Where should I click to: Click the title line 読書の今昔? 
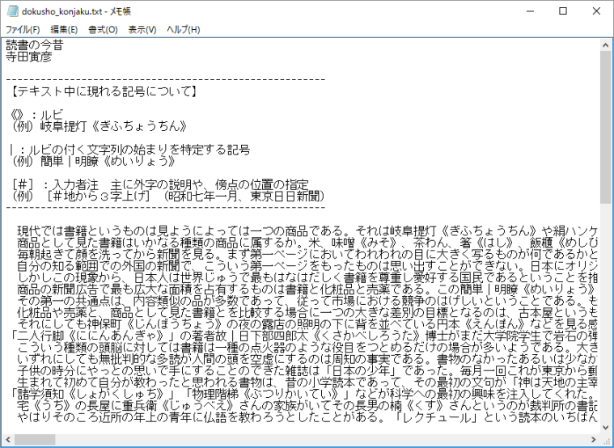35,45
